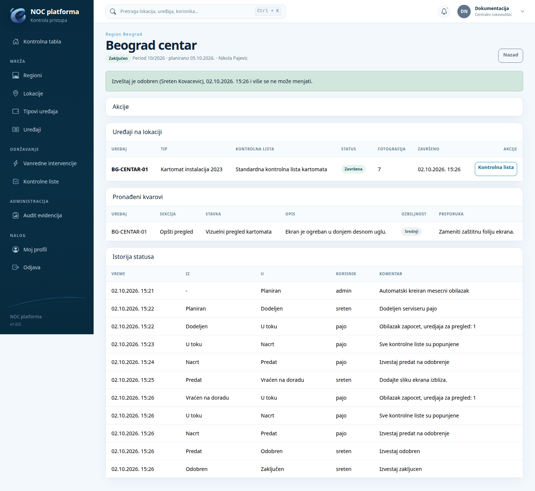Click the Kontrolne liste checkmark icon
The height and width of the screenshot is (491, 535).
click(x=16, y=182)
